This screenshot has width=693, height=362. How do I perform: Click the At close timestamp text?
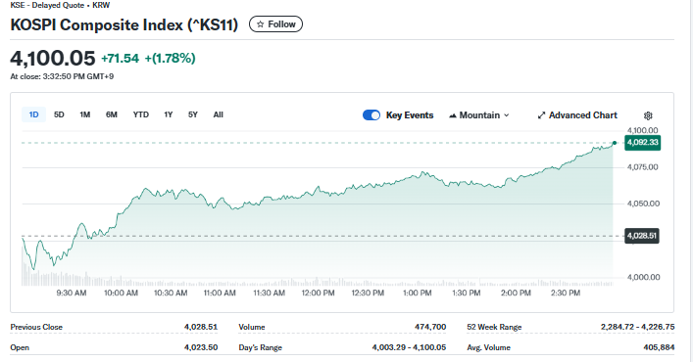pos(62,76)
